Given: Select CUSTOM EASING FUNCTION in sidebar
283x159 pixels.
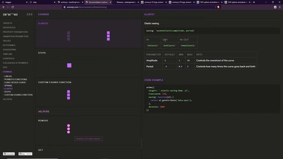Looking at the screenshot, I should [x=19, y=95].
